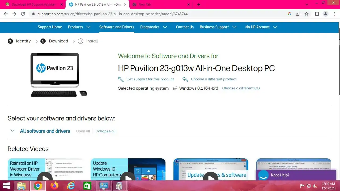Expand the Diagnostics menu
Image resolution: width=340 pixels, height=191 pixels.
(154, 27)
